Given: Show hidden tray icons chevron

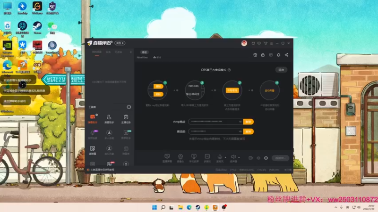Looking at the screenshot, I should point(336,207).
